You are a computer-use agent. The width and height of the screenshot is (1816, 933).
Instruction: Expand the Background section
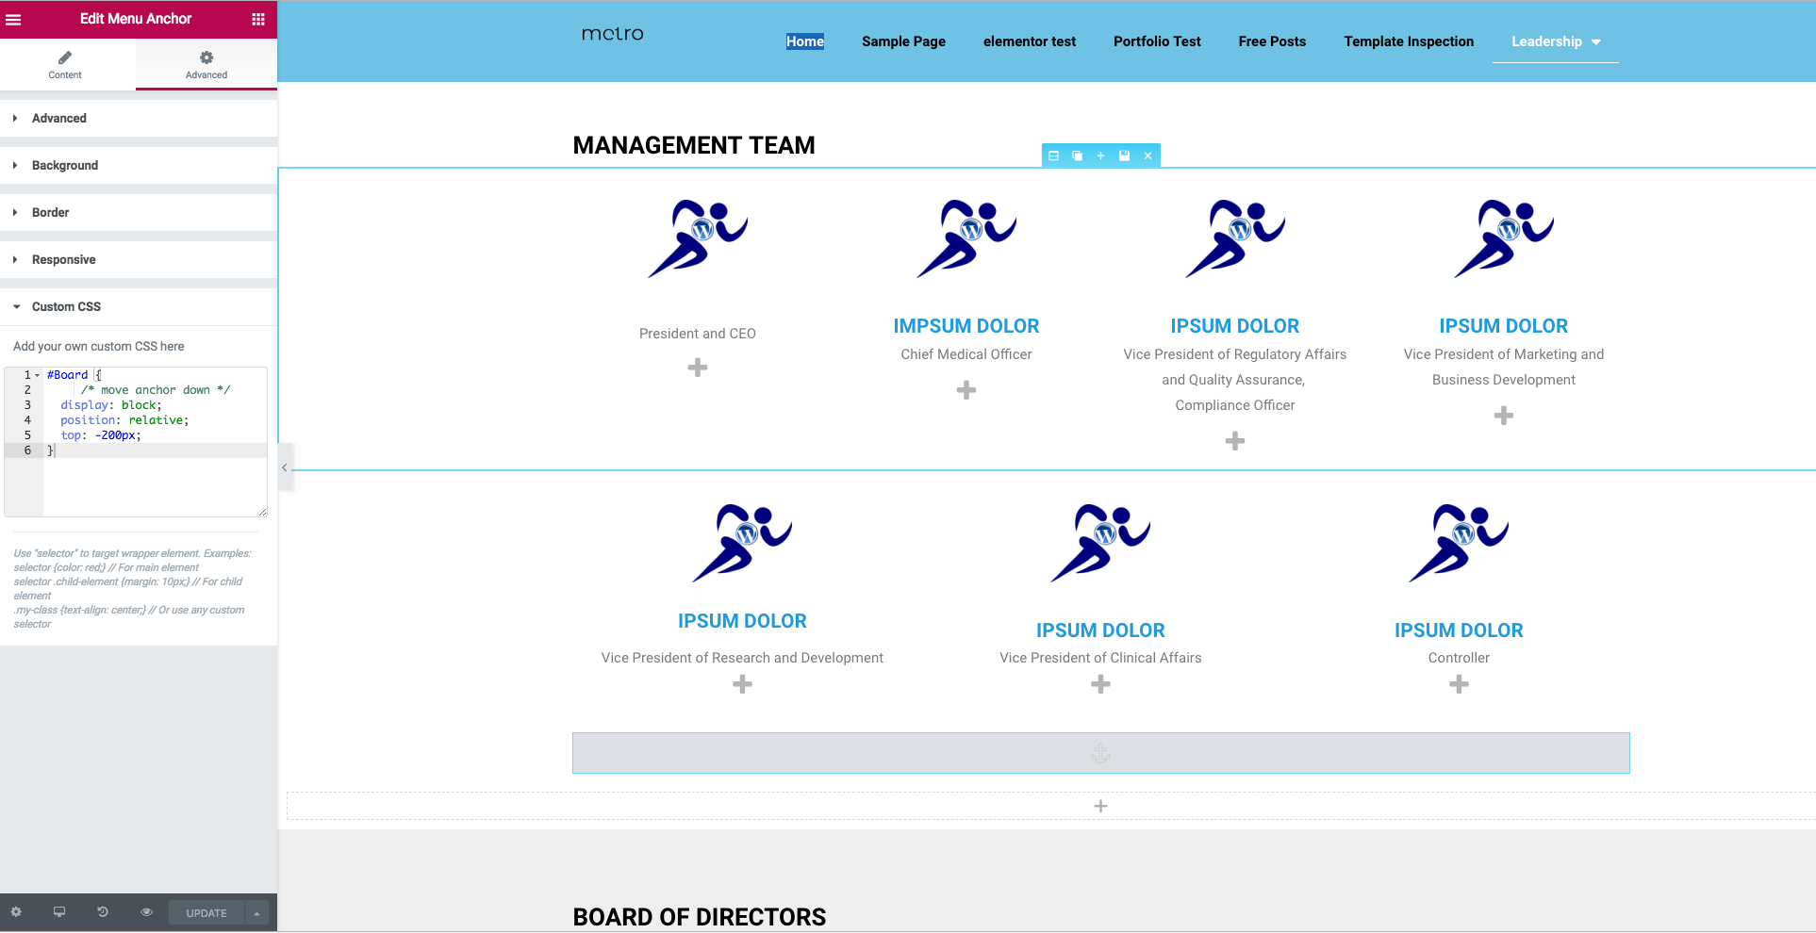tap(139, 165)
